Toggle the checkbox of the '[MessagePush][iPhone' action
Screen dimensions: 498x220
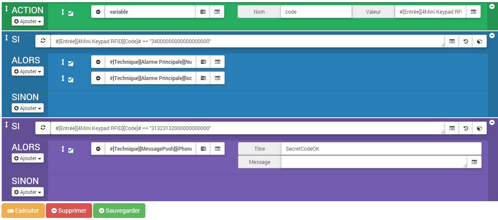[71, 150]
